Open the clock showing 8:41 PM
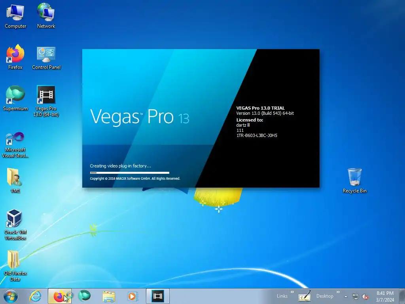This screenshot has height=304, width=405. click(385, 296)
